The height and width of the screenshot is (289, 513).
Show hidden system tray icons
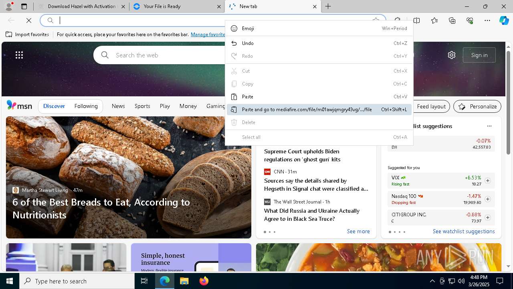[x=432, y=281]
